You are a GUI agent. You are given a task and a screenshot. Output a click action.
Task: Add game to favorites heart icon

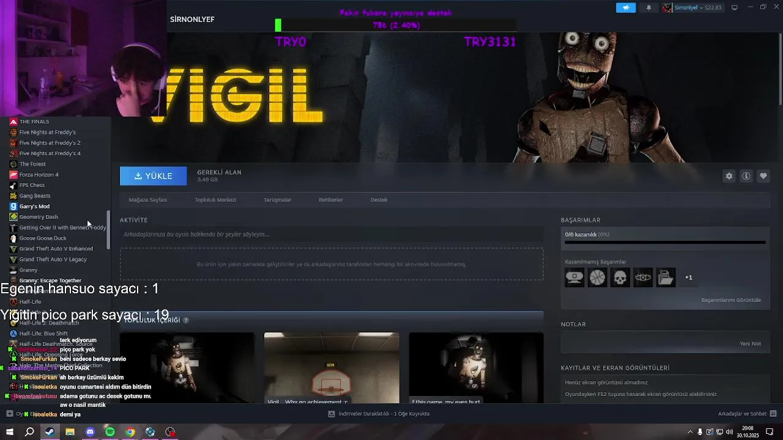763,176
